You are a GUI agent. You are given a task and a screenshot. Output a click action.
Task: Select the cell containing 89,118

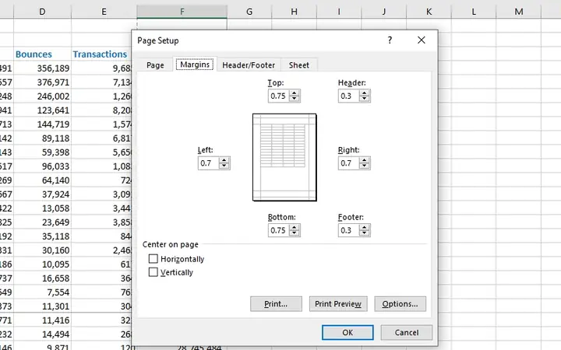click(x=42, y=138)
